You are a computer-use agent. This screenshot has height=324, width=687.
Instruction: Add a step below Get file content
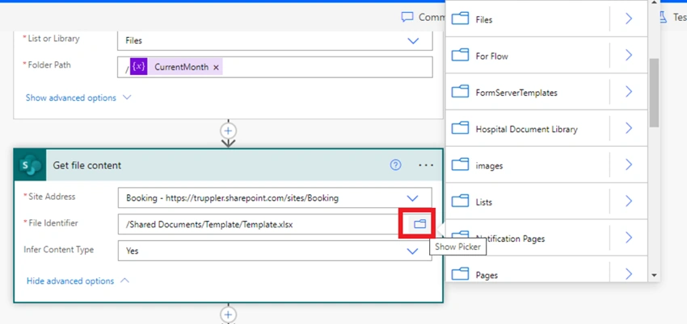228,314
